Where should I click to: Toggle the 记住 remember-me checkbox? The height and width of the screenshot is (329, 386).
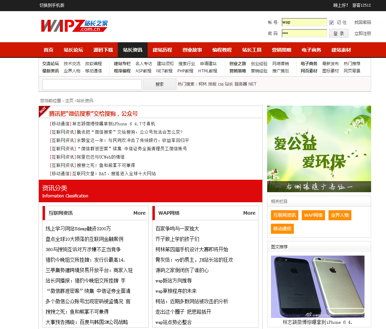point(331,23)
